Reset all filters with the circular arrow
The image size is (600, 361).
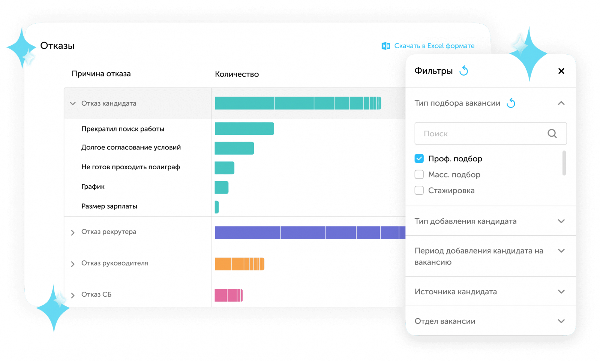tap(464, 71)
